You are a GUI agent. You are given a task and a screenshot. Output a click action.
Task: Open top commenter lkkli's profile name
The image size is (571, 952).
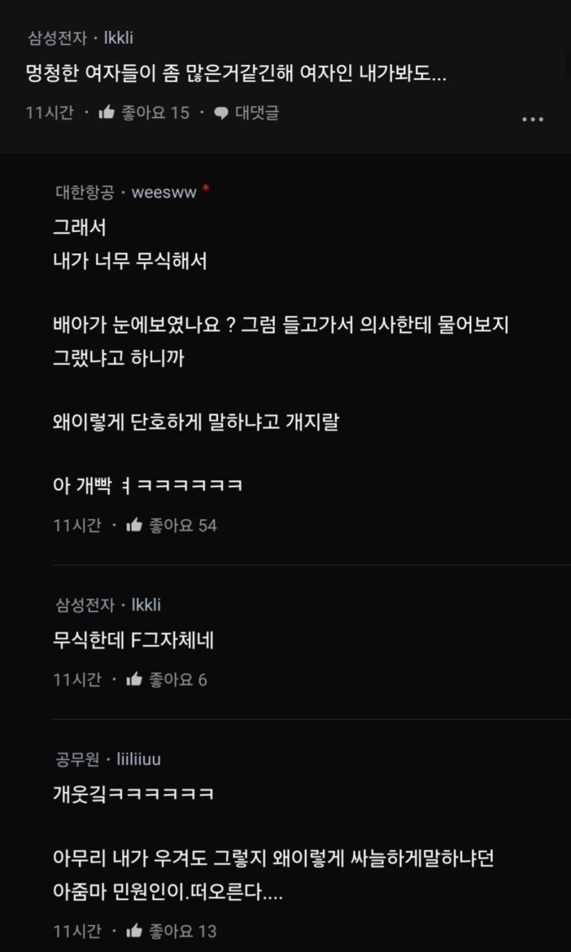[118, 38]
